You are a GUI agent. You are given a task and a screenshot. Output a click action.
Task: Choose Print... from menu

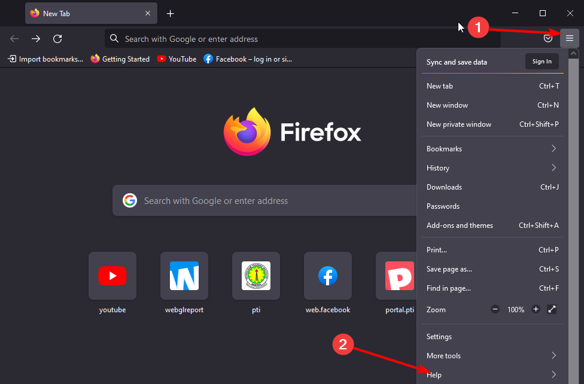[x=492, y=250]
